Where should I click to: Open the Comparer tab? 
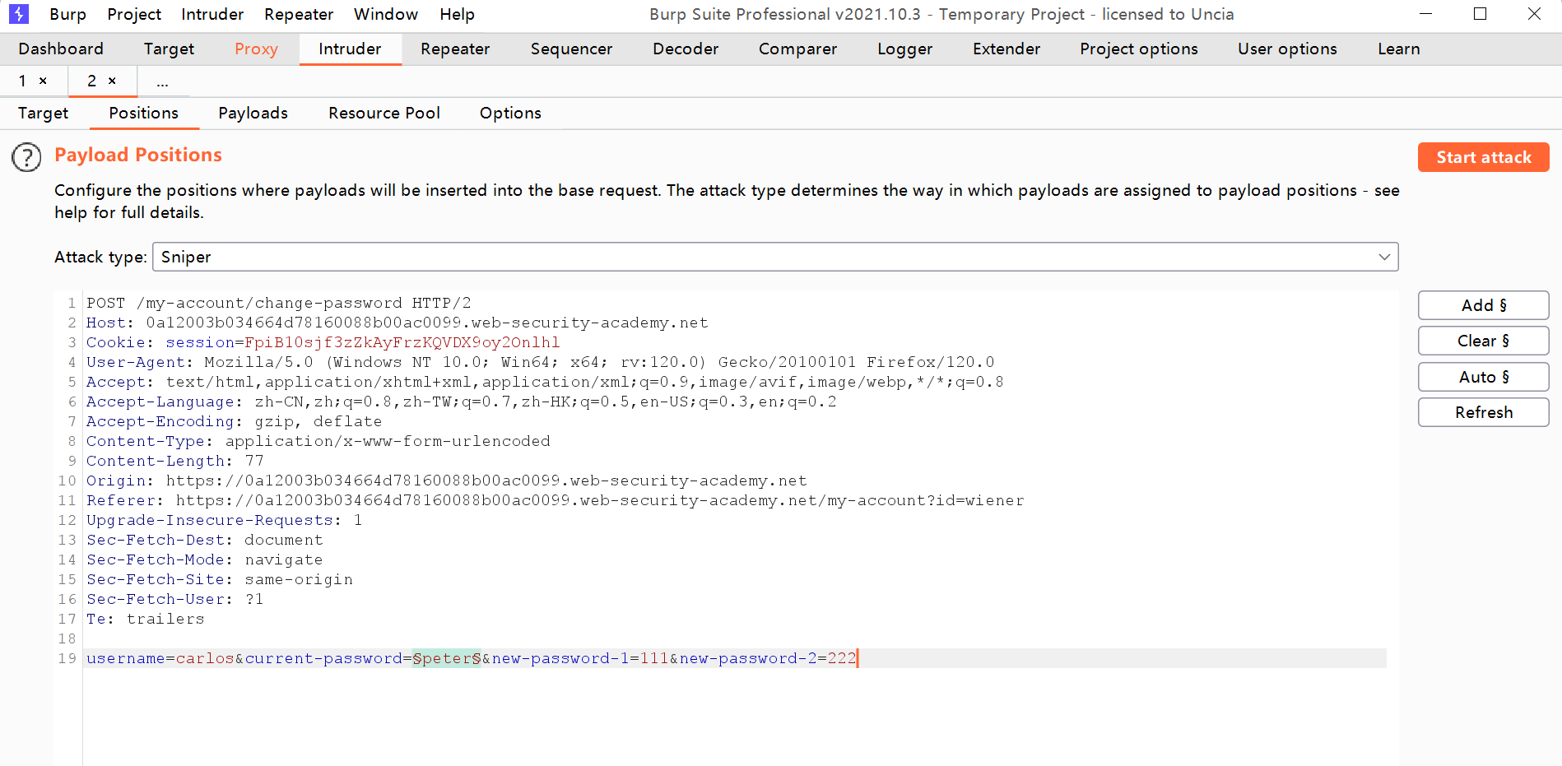pos(797,49)
